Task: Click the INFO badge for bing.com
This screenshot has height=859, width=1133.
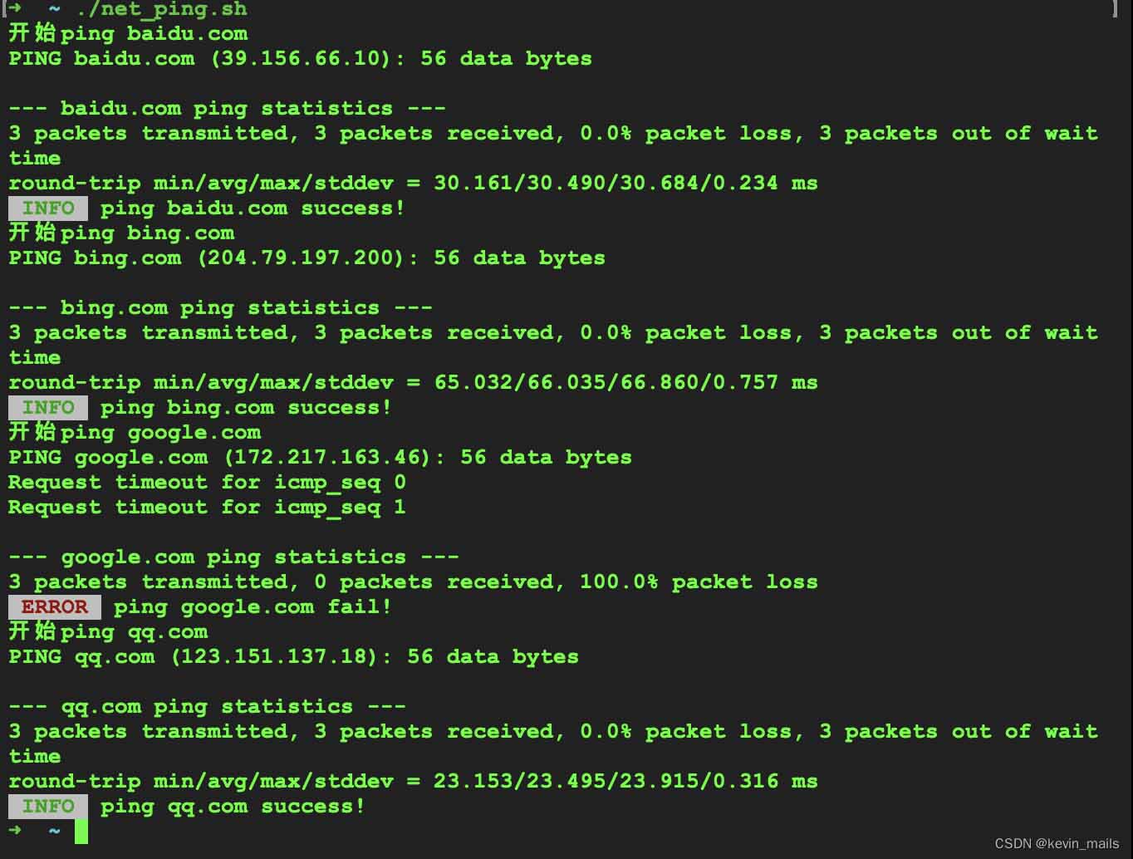Action: [48, 407]
